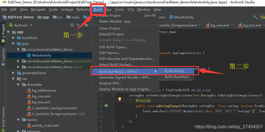Image resolution: width=265 pixels, height=132 pixels.
Task: Open the File menu
Action: [4, 9]
